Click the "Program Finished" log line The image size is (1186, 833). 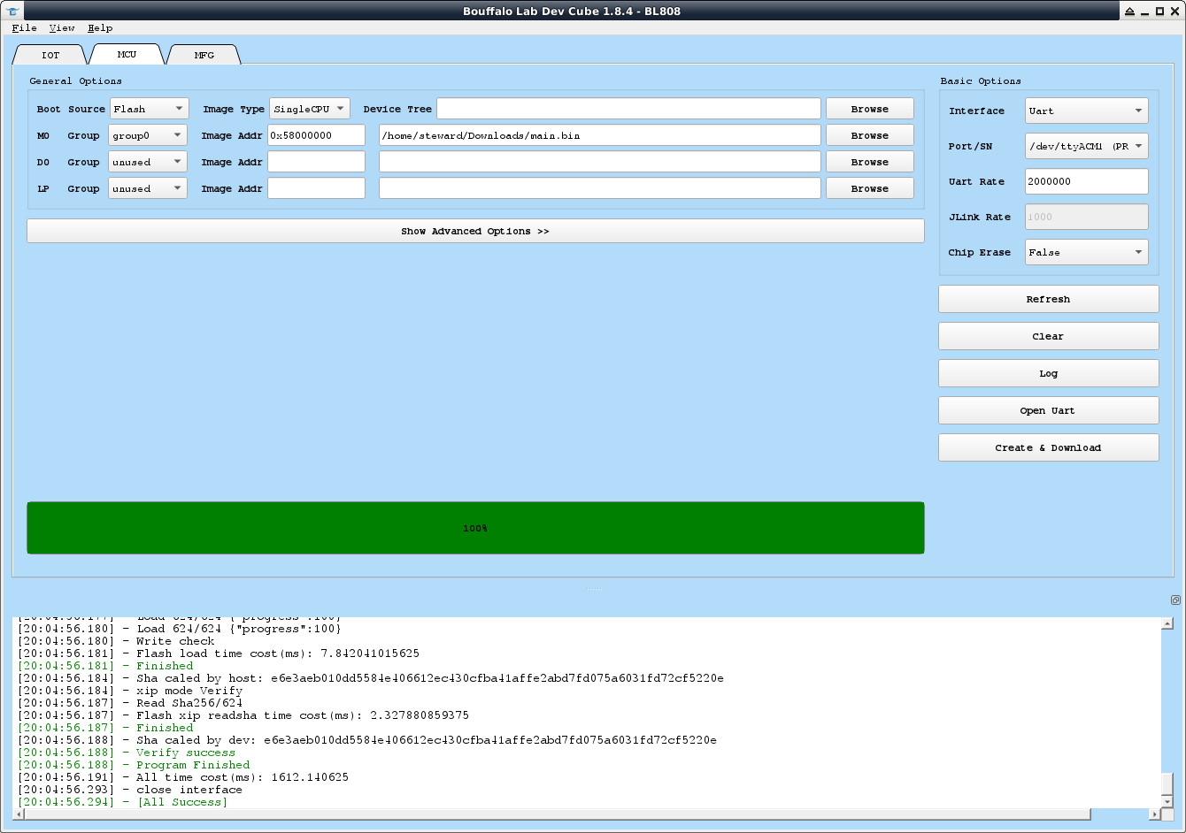(x=134, y=765)
